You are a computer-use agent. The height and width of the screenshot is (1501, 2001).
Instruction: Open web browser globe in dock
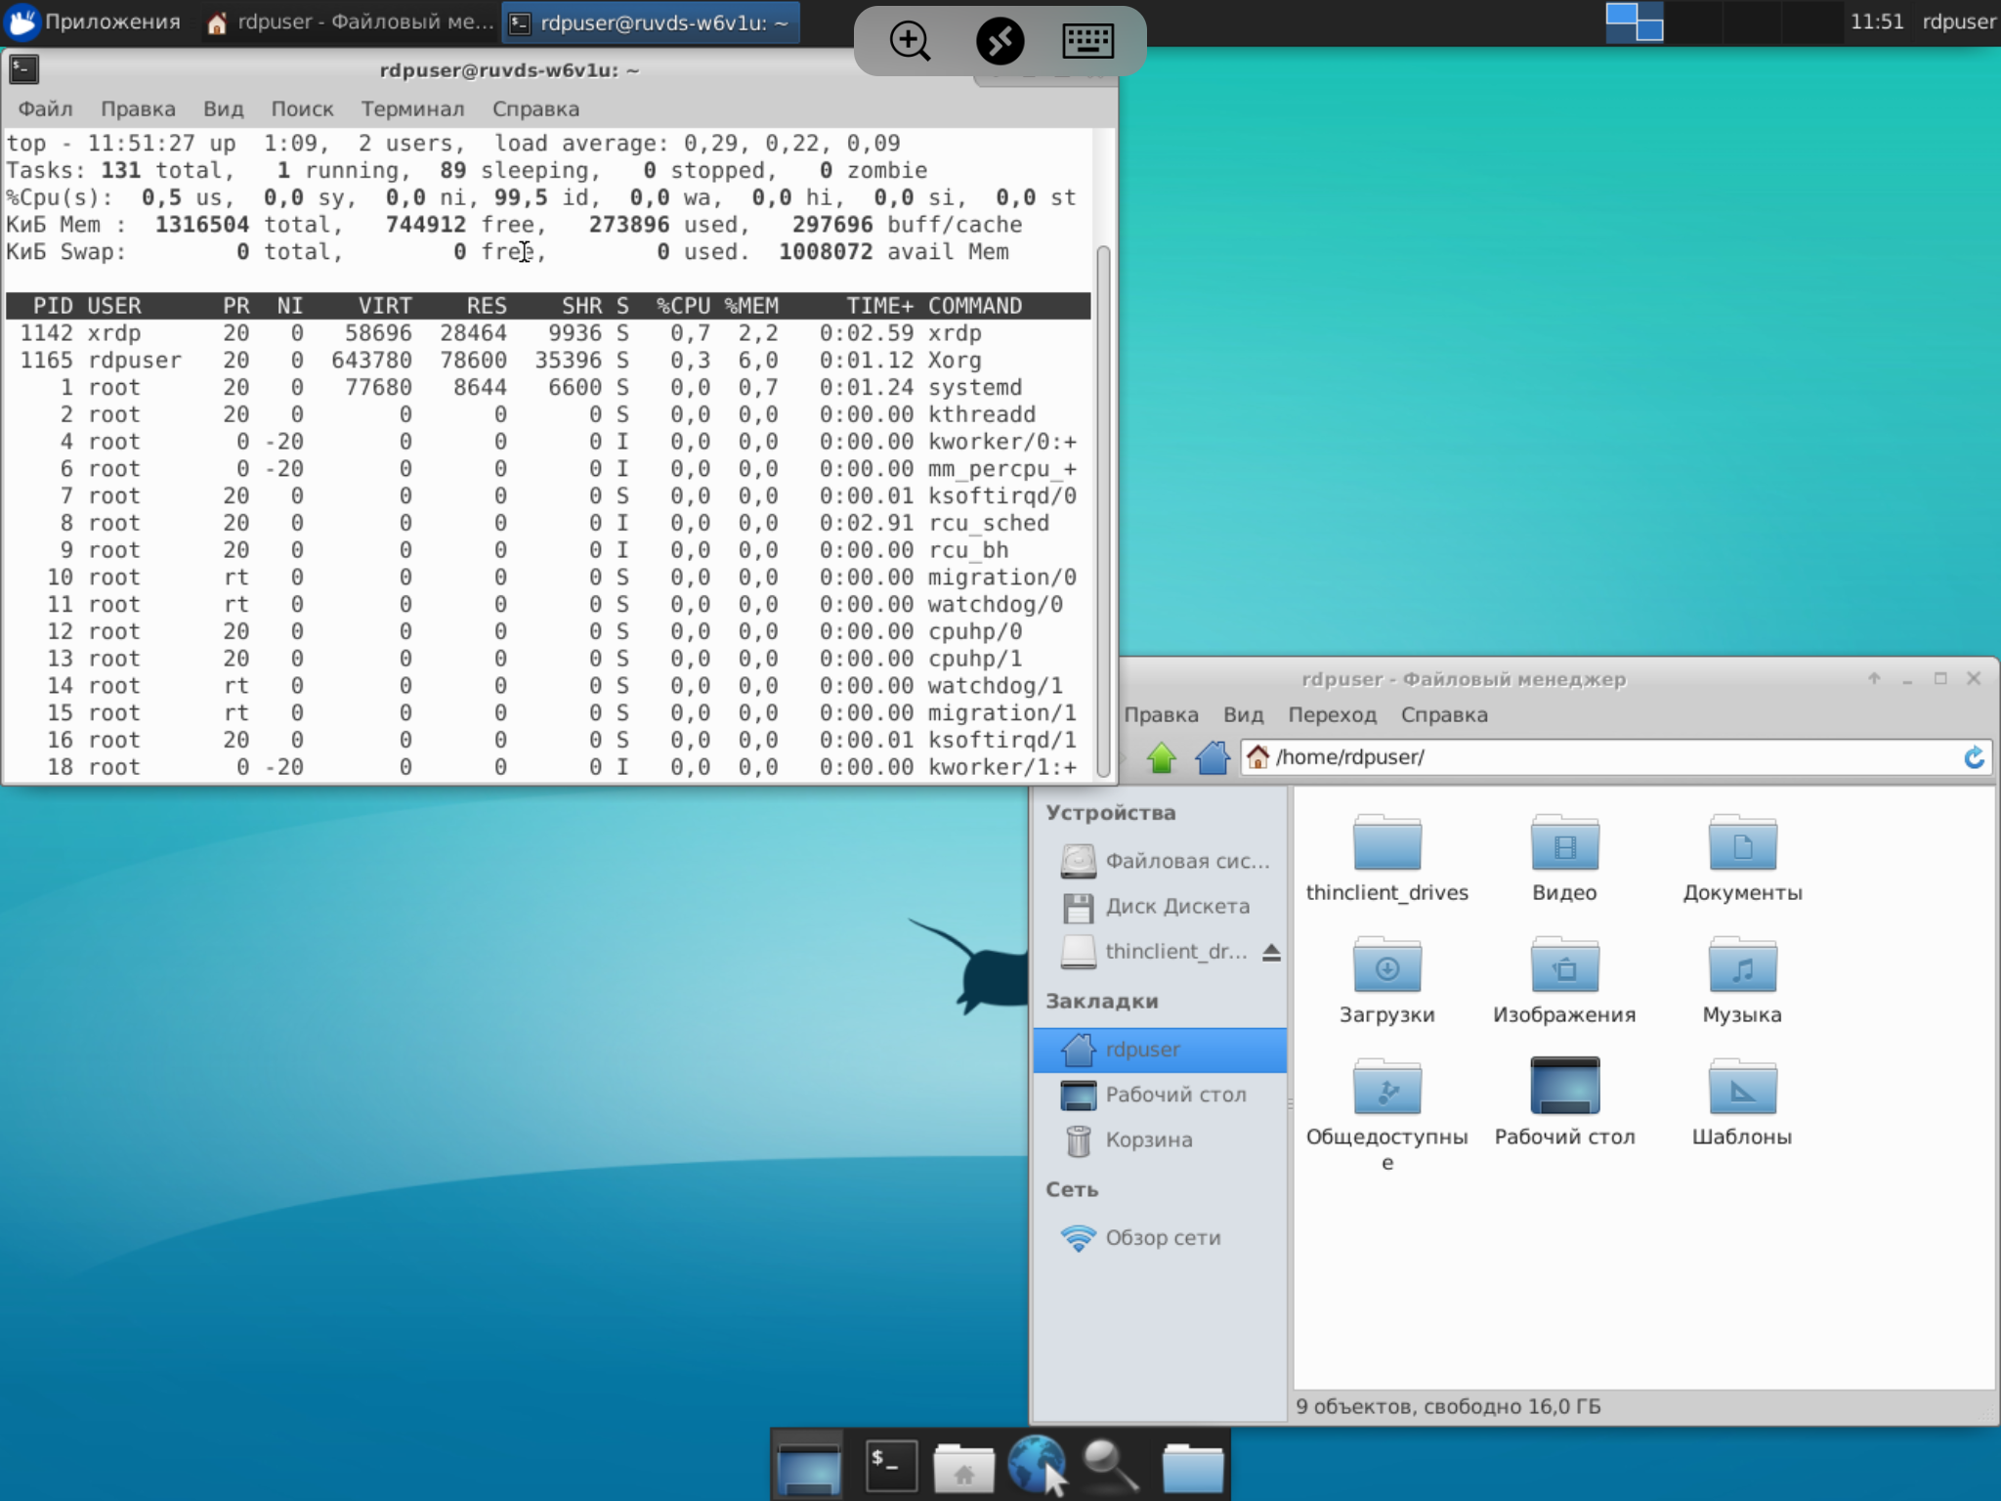click(x=1035, y=1465)
